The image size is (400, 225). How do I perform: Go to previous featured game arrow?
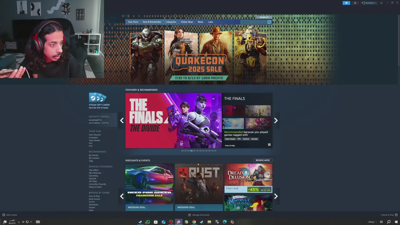point(122,120)
